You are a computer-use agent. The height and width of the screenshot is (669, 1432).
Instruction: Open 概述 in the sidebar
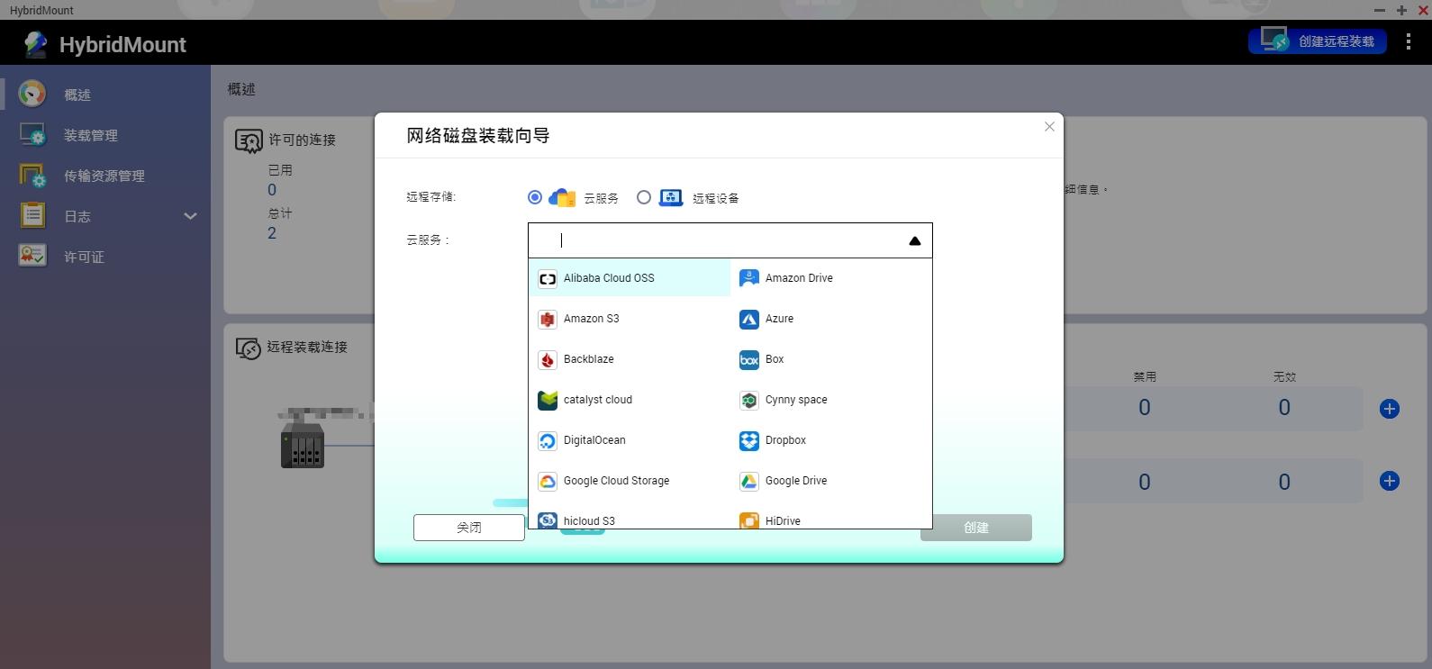pos(105,95)
